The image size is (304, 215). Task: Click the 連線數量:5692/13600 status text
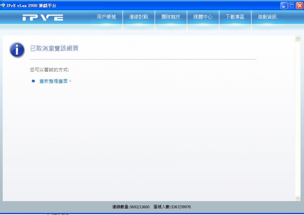[131, 207]
